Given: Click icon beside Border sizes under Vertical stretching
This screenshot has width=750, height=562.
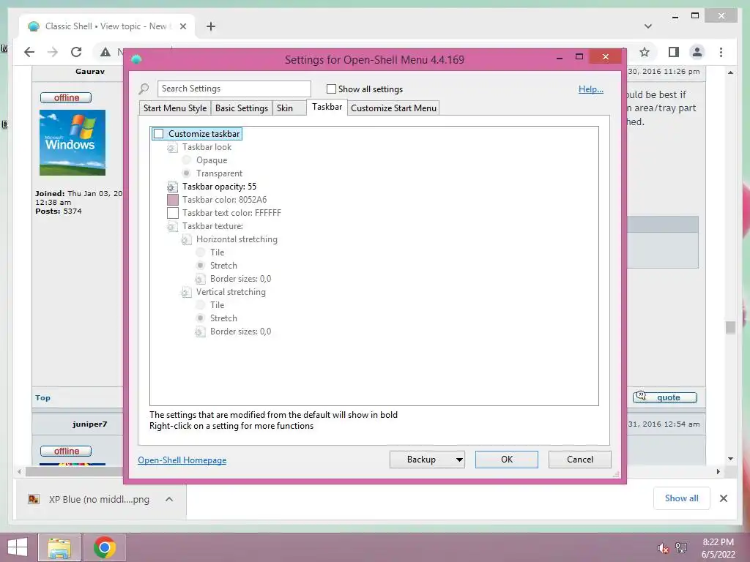Looking at the screenshot, I should [x=200, y=331].
